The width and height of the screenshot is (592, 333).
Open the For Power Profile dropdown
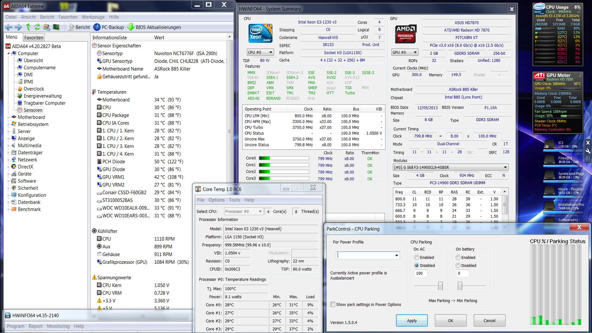tap(397, 255)
